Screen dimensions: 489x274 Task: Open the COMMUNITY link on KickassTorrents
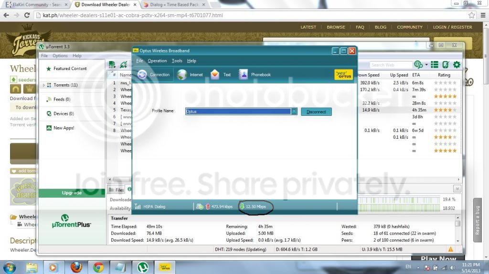410,27
